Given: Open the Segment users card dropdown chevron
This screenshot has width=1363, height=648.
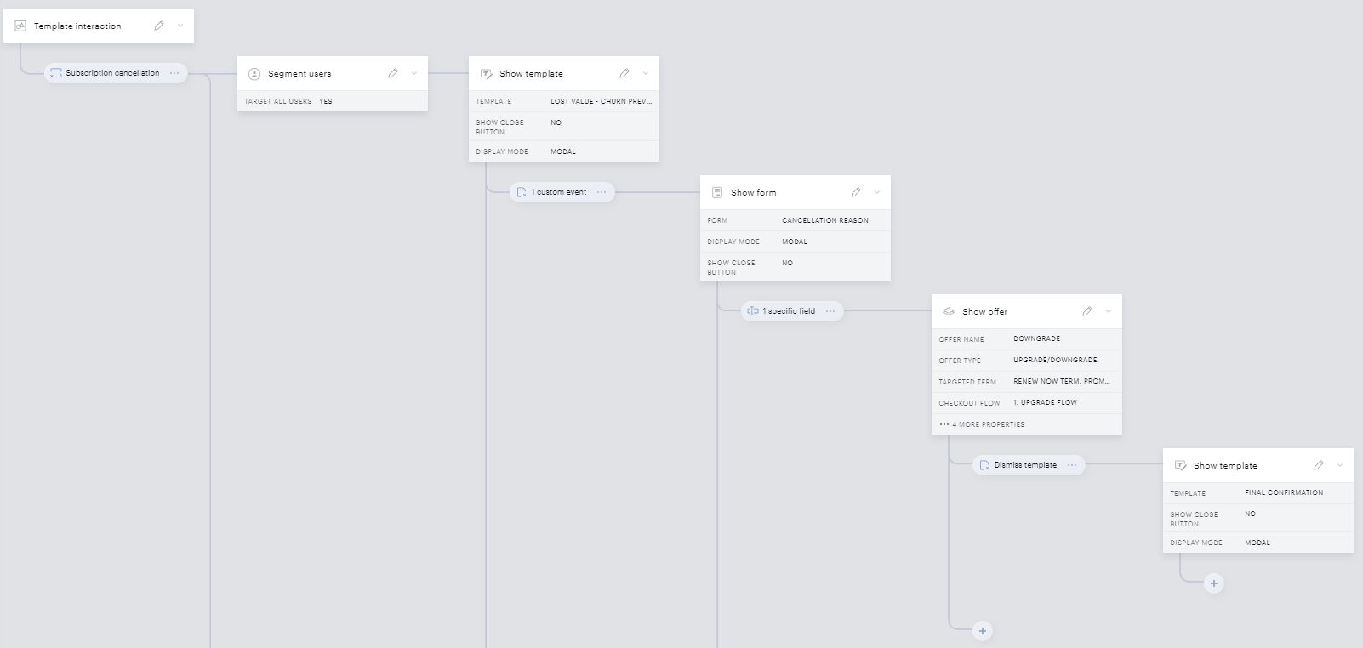Looking at the screenshot, I should coord(414,73).
